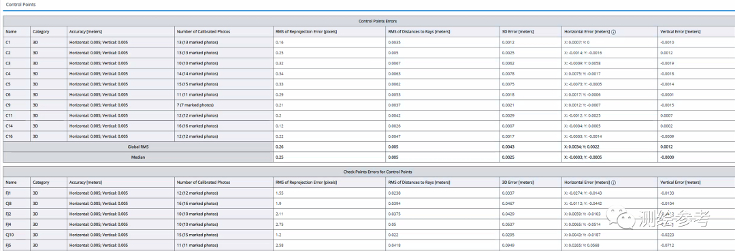This screenshot has width=735, height=251.
Task: Click reprojection error value 1.55 in row FJ1
Action: click(280, 193)
